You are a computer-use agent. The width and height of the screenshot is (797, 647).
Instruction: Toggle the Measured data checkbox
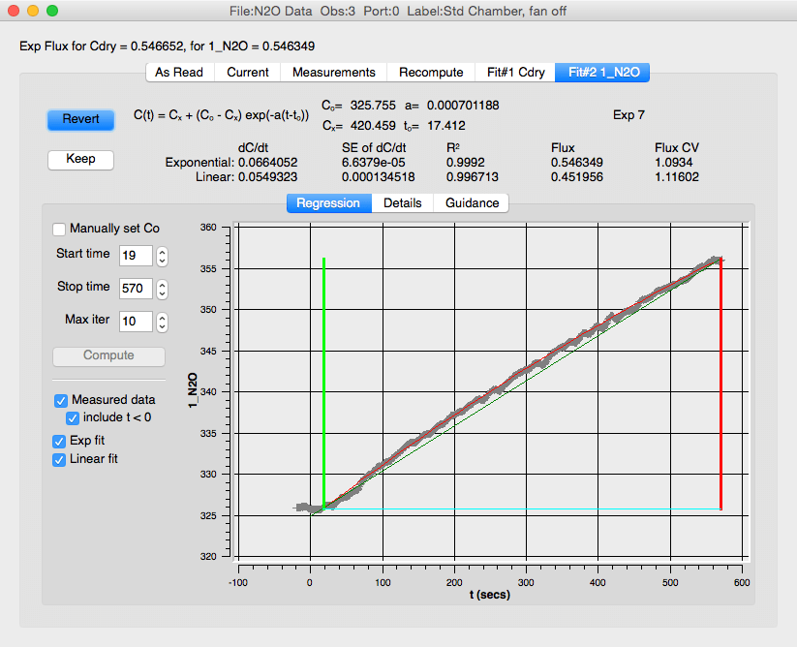click(61, 400)
